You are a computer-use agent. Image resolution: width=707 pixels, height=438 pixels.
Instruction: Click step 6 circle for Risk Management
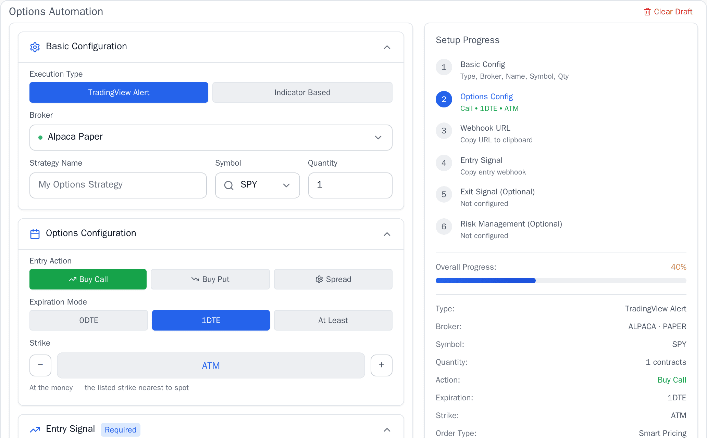[444, 227]
